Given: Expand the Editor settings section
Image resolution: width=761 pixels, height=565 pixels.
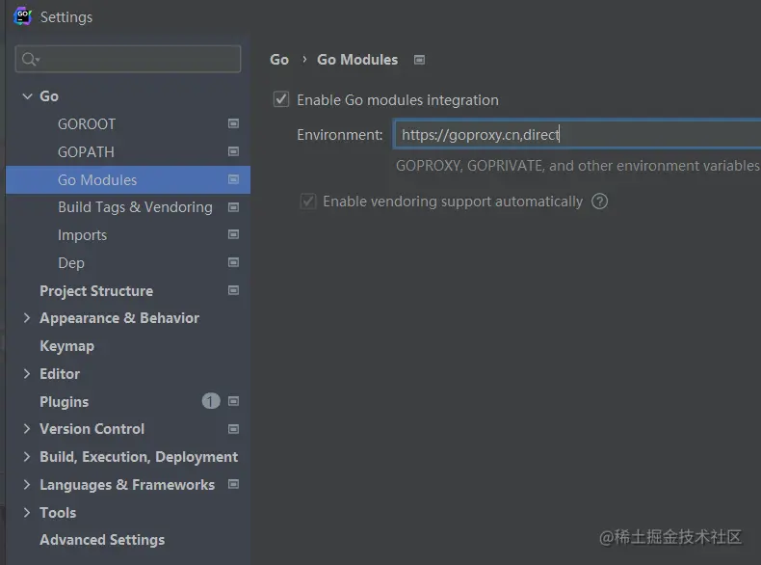Looking at the screenshot, I should point(27,374).
